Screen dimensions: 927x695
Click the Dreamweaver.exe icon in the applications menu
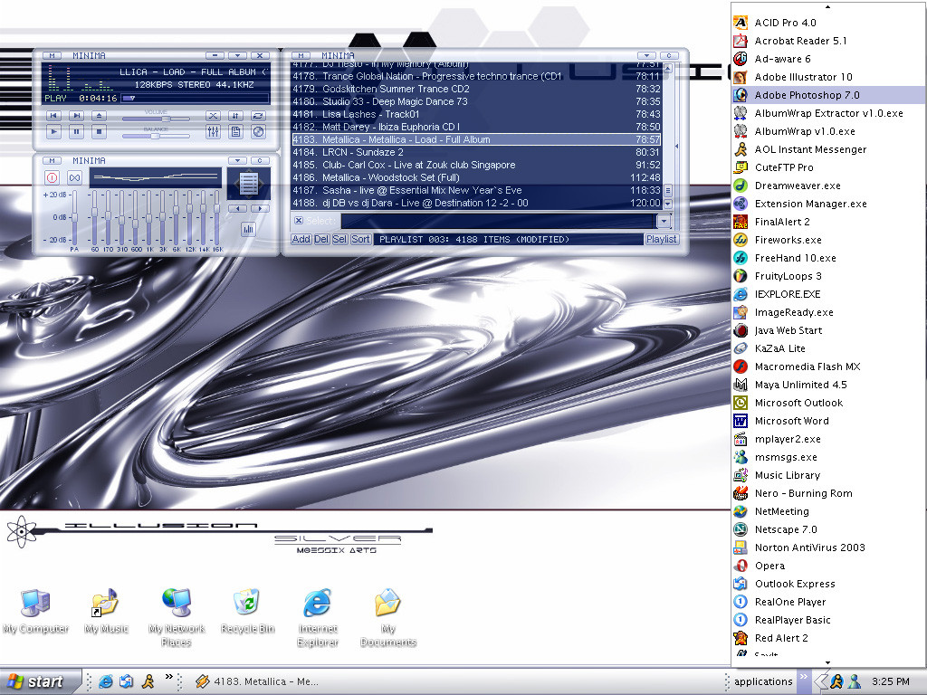(x=741, y=186)
